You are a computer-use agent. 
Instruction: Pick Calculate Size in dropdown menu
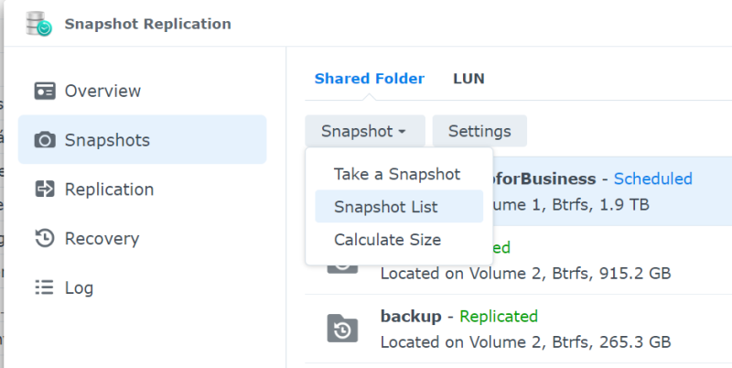point(387,240)
